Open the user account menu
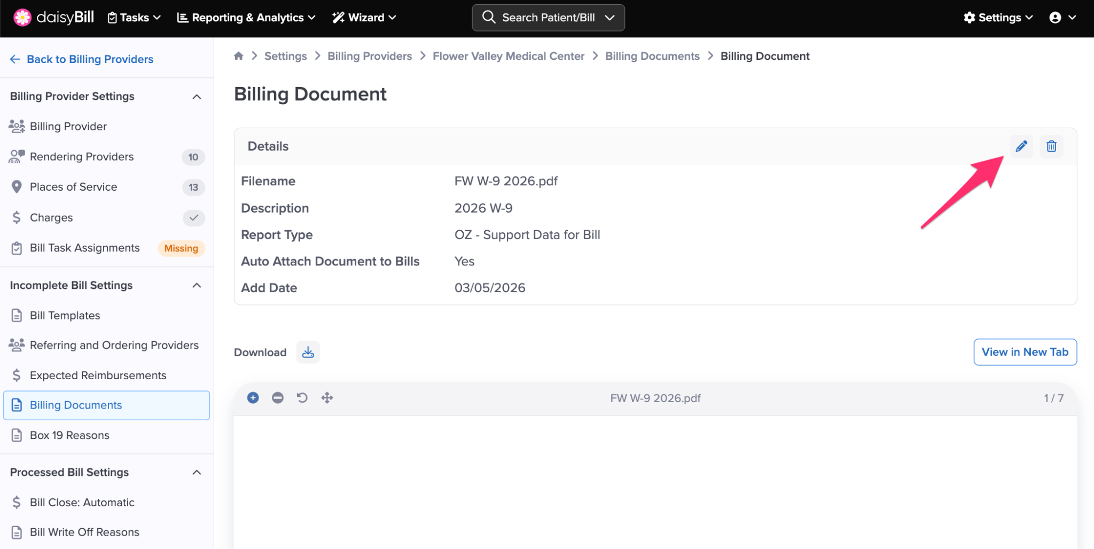 (x=1062, y=18)
